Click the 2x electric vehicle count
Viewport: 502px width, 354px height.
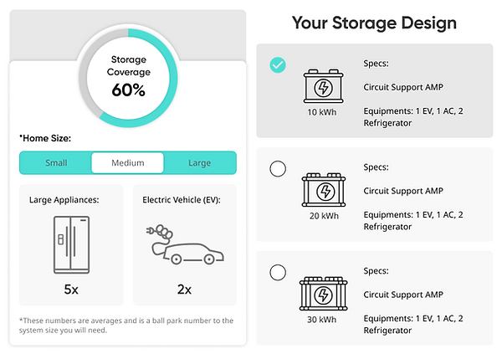[184, 290]
